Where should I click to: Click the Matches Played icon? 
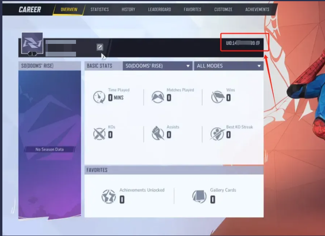[158, 97]
